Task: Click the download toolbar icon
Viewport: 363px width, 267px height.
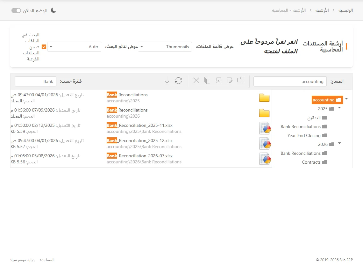Action: click(167, 81)
